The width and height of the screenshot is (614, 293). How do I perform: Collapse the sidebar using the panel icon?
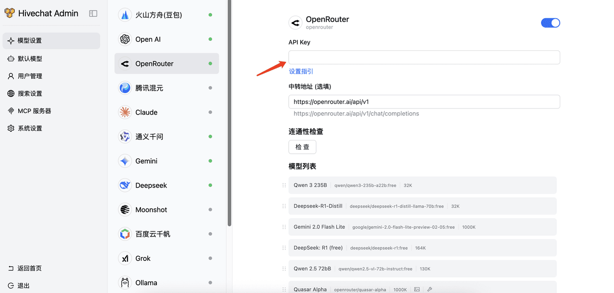[93, 13]
